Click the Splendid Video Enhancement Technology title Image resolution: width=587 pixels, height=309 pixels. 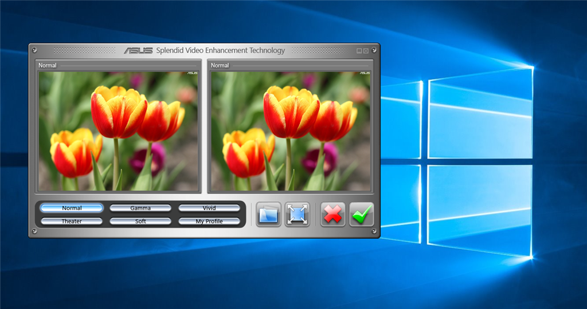click(x=221, y=50)
